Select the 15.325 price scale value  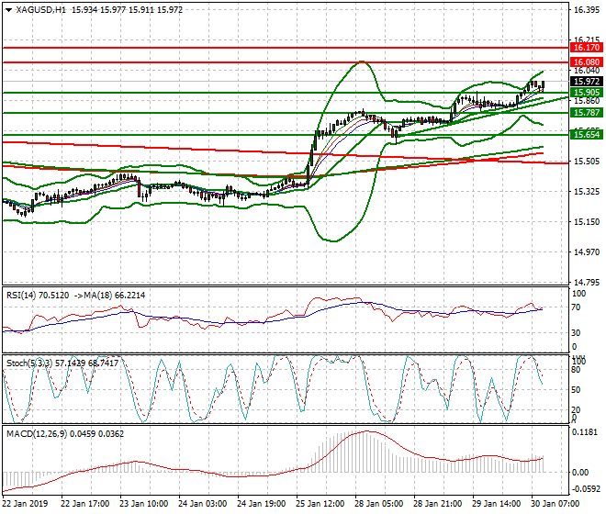[x=587, y=192]
